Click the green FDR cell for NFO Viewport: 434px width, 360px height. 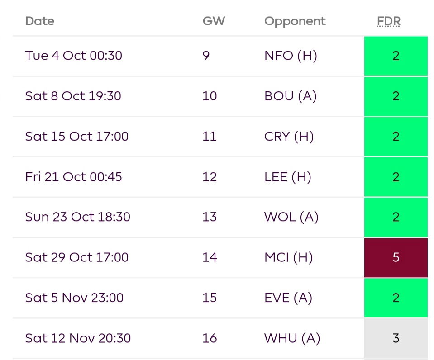396,56
